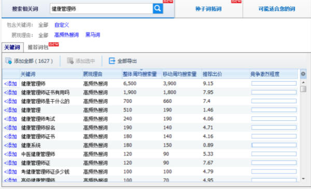Viewport: 311px width, 189px height.
Task: Click the scrollbar down arrow
Action: click(x=303, y=179)
